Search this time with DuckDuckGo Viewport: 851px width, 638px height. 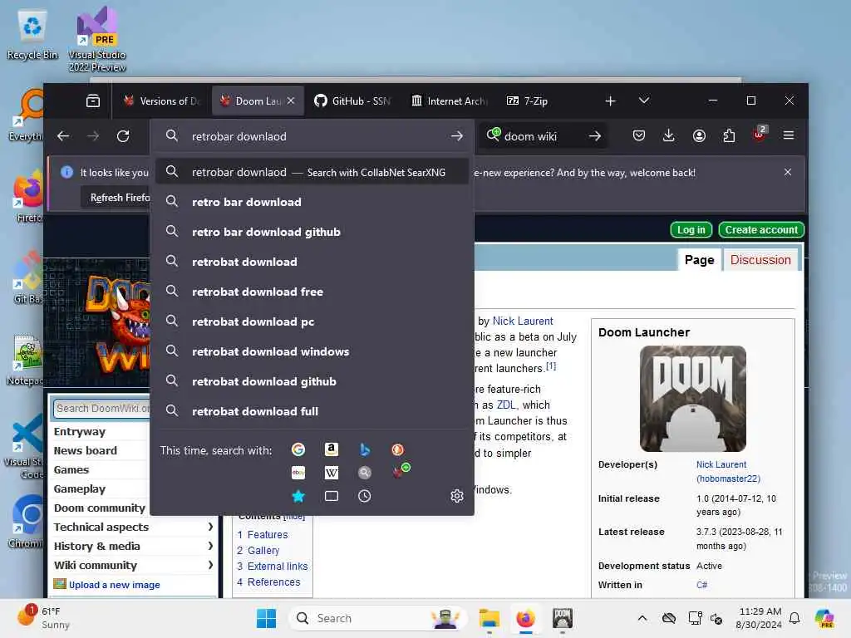(x=398, y=449)
